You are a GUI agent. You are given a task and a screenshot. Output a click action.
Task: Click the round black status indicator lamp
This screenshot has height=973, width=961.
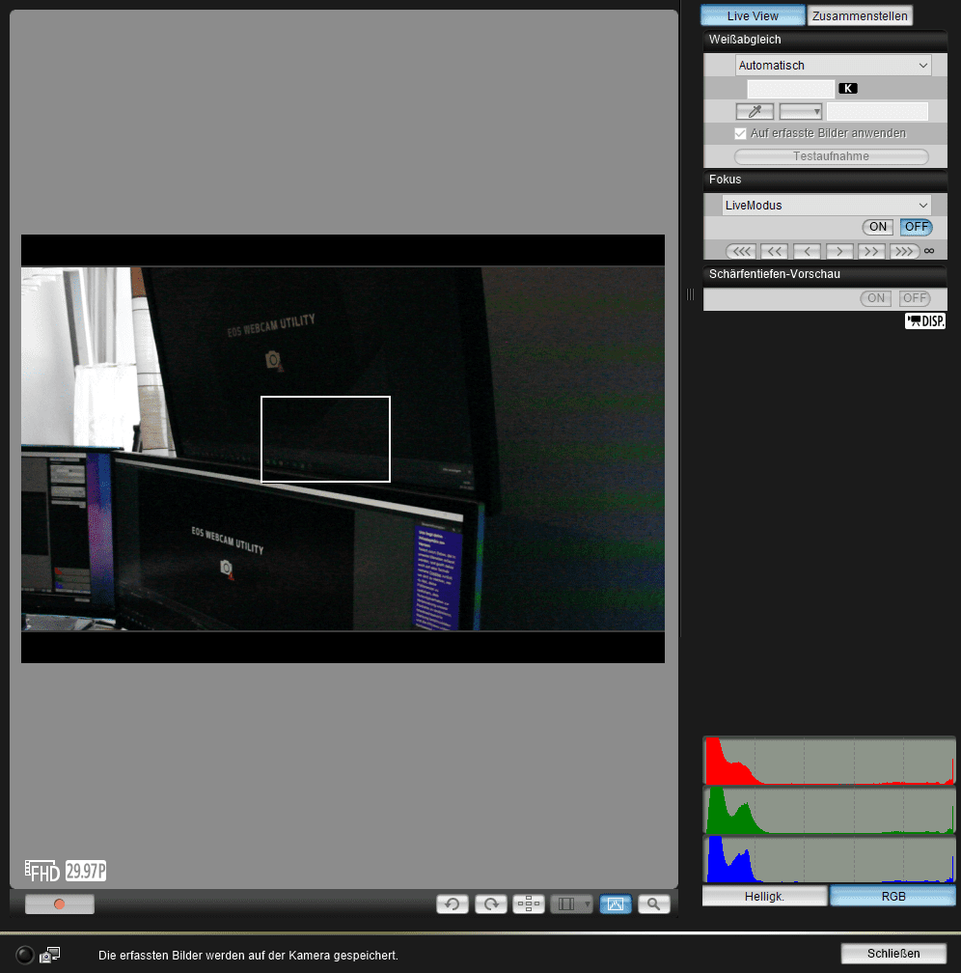click(x=25, y=955)
